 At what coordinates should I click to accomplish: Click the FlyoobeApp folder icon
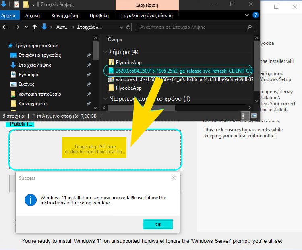coord(111,88)
